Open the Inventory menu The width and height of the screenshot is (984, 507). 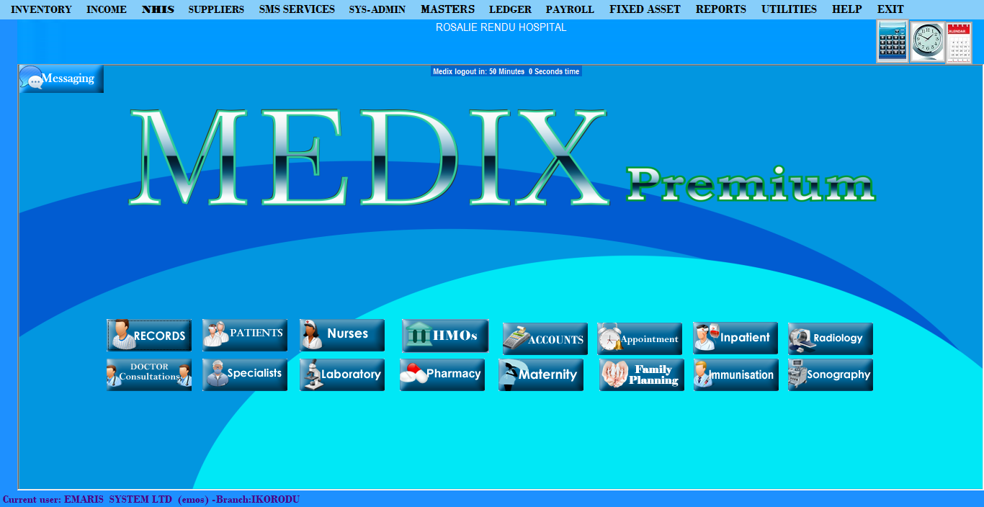[41, 9]
